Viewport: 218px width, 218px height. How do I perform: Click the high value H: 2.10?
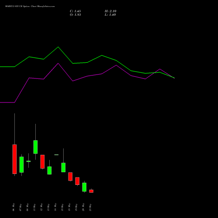(x=110, y=11)
